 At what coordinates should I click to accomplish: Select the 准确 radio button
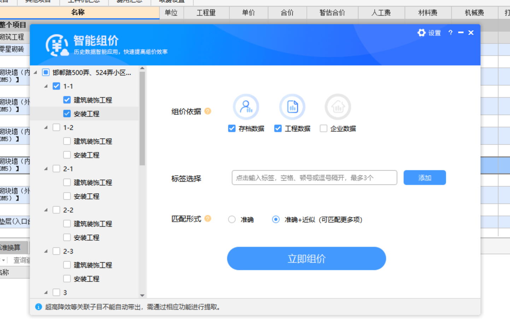pyautogui.click(x=232, y=219)
